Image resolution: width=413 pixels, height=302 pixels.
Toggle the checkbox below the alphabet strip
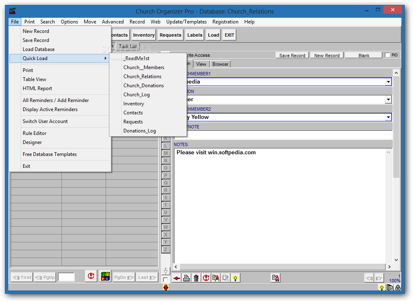(165, 280)
